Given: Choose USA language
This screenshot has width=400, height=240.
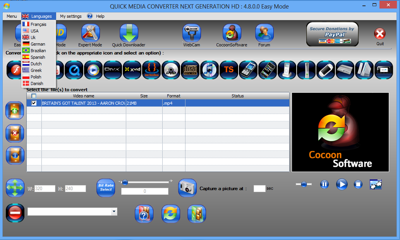Looking at the screenshot, I should click(38, 31).
